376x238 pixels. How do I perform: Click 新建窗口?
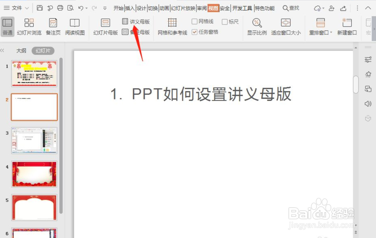pos(347,27)
